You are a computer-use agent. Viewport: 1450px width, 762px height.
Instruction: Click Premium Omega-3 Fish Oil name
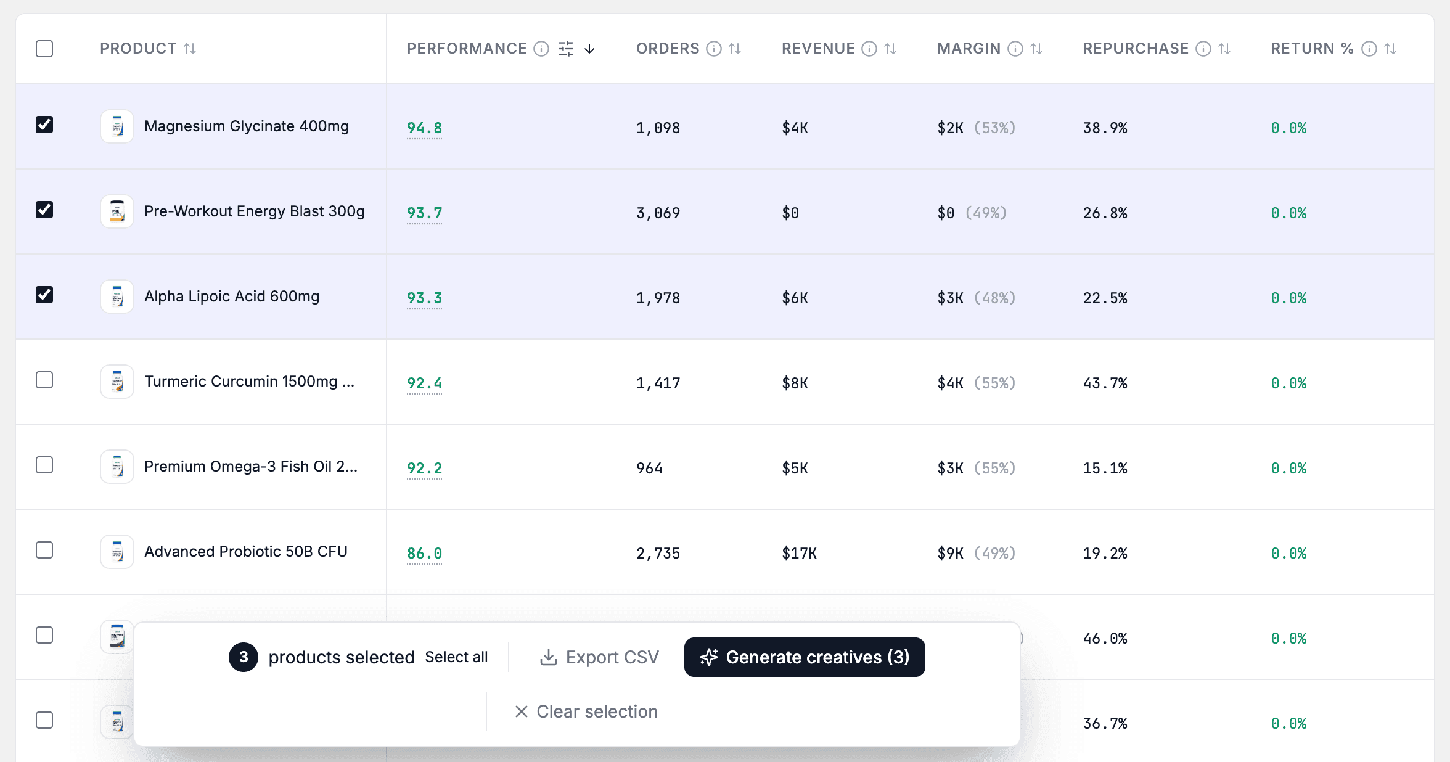(251, 467)
